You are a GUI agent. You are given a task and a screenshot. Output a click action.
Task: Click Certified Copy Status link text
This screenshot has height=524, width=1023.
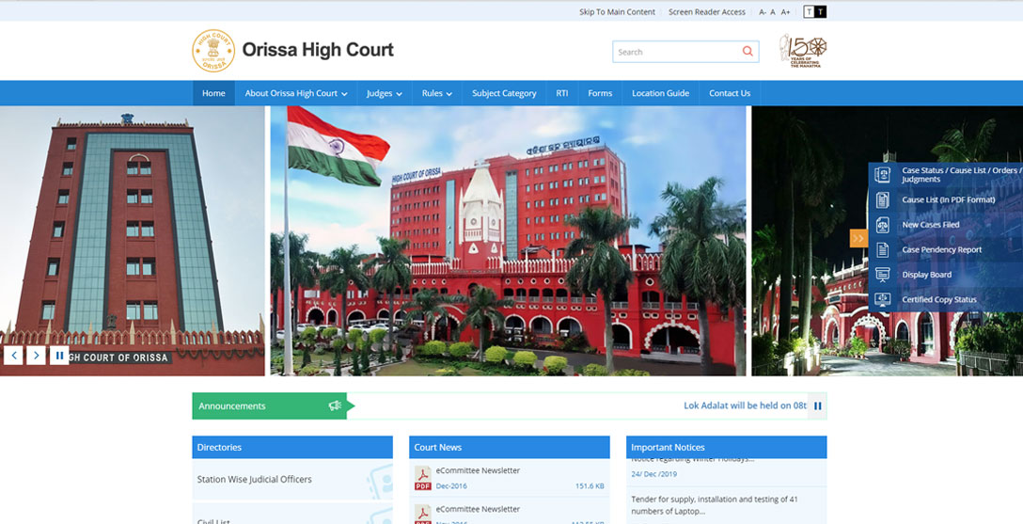[938, 299]
